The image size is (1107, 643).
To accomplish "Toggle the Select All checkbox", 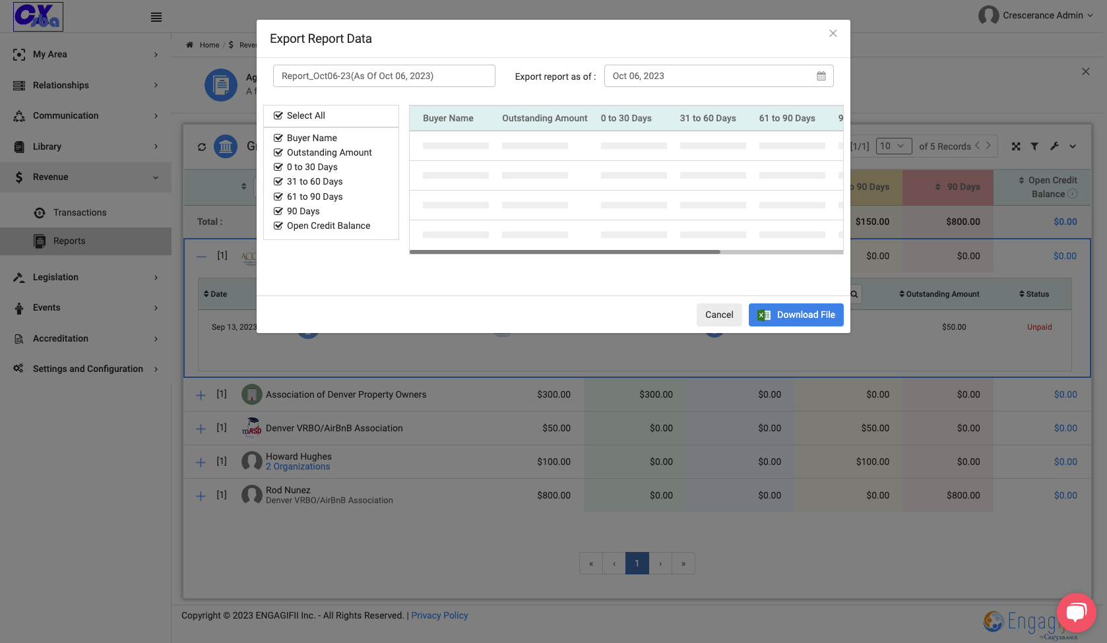I will [278, 115].
